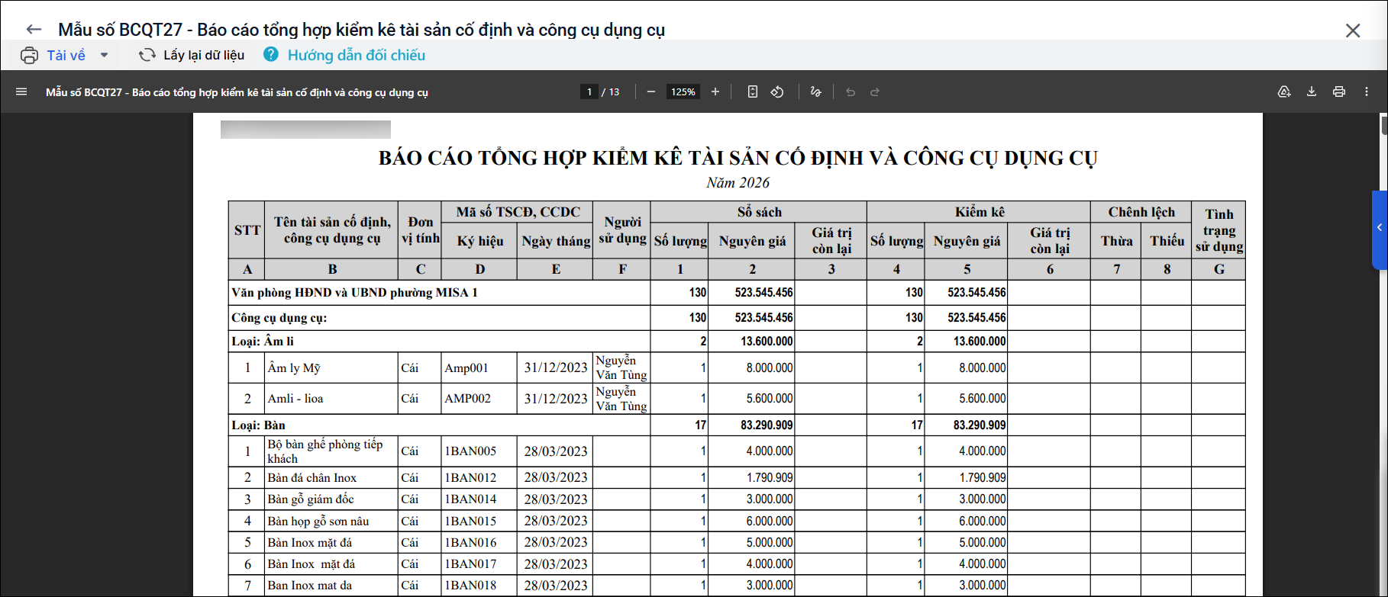
Task: Click the PDF title in the viewer toolbar
Action: [237, 92]
